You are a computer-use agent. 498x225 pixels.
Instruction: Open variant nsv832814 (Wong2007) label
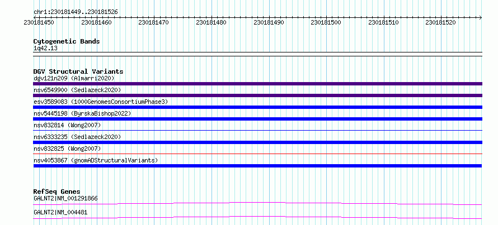[67, 125]
